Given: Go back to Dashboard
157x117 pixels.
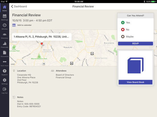Looking at the screenshot, I should pyautogui.click(x=19, y=6).
